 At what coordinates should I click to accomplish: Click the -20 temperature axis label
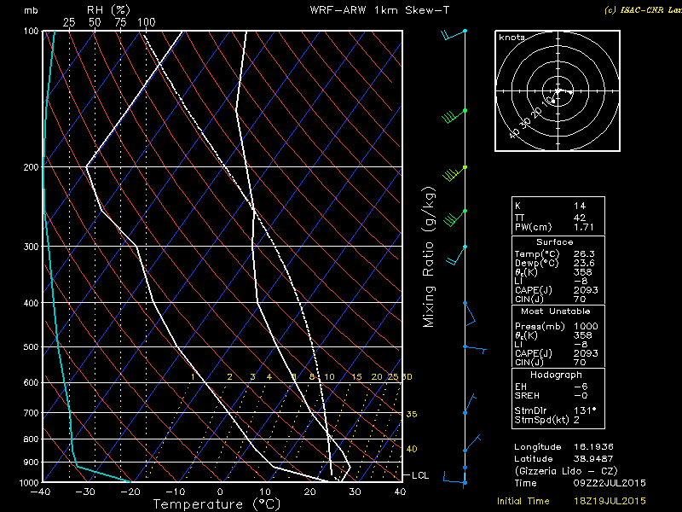(130, 492)
